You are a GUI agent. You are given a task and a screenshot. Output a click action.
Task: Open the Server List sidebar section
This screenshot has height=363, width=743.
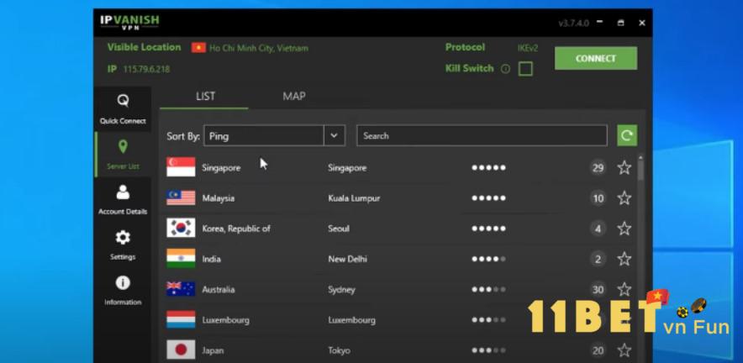(x=123, y=155)
